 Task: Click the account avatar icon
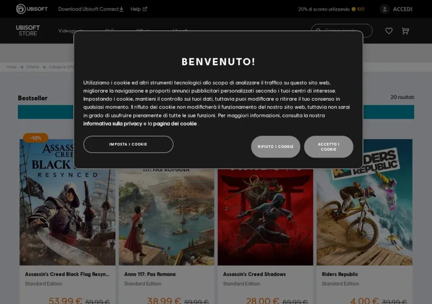(385, 9)
